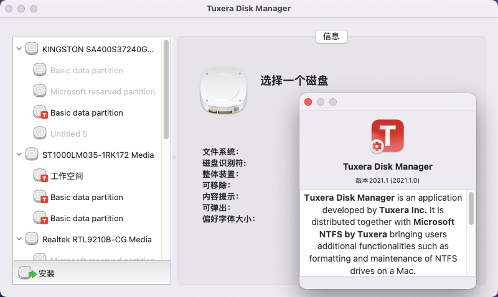Click the 偏好字体大小: label
This screenshot has width=498, height=297.
[x=228, y=219]
